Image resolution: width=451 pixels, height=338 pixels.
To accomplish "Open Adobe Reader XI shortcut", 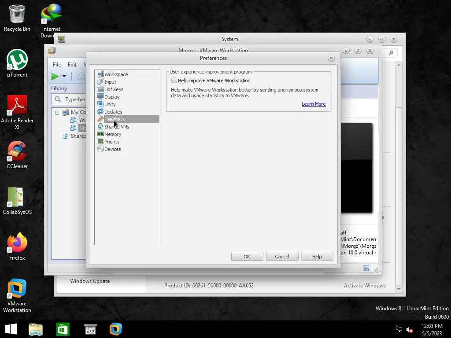I will click(x=17, y=112).
